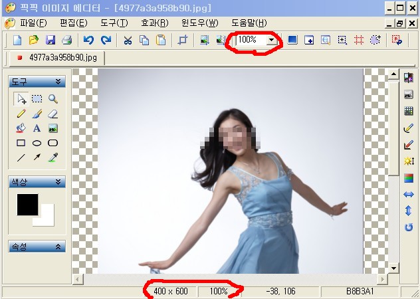420x299 pixels.
Task: Click the vertical scrollbar up arrow
Action: pos(393,74)
